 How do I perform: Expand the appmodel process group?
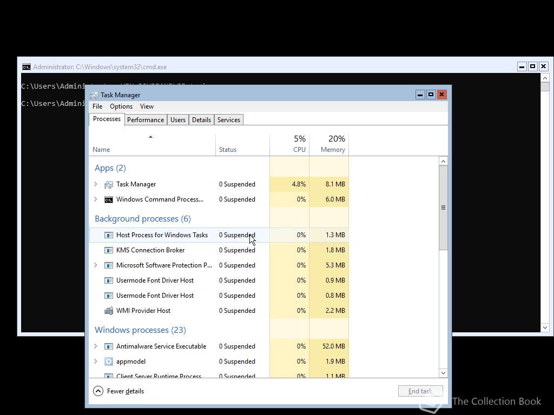(96, 361)
